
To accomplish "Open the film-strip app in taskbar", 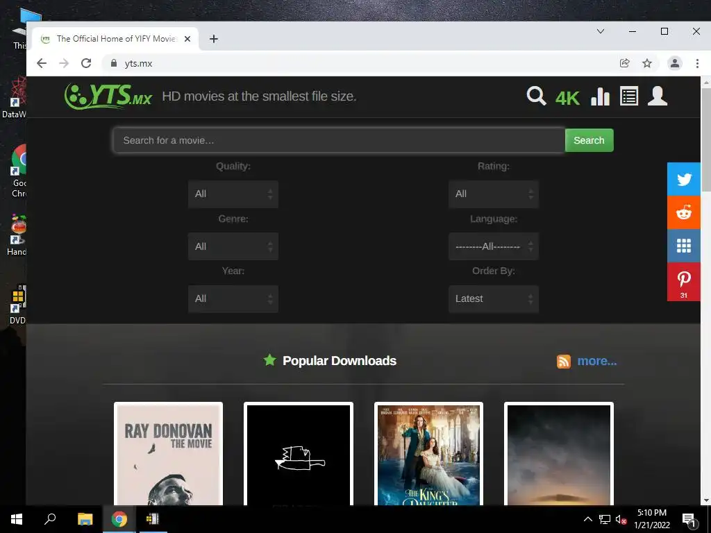I will 153,519.
